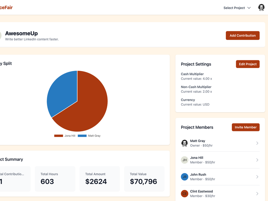The width and height of the screenshot is (268, 201).
Task: Open Clint Eastwood details via chevron
Action: (x=257, y=194)
